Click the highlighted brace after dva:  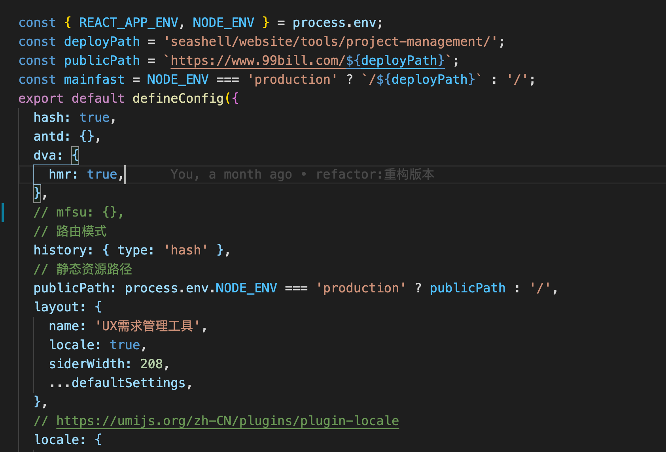tap(75, 155)
